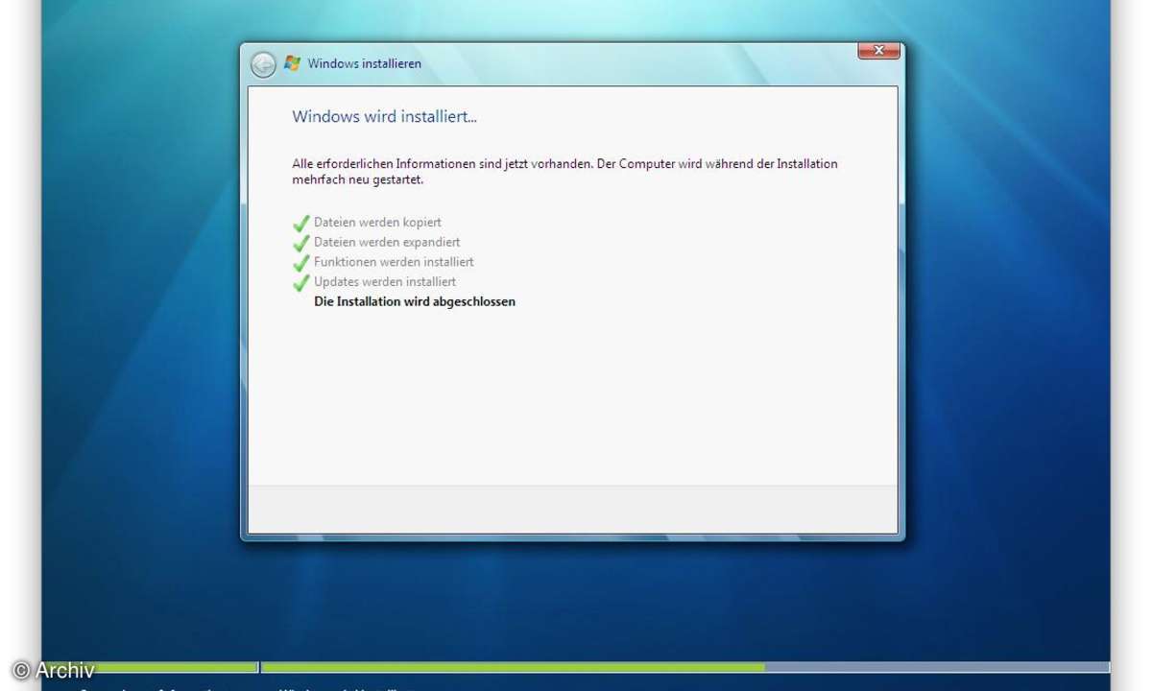Close the Windows installieren dialog

(878, 50)
